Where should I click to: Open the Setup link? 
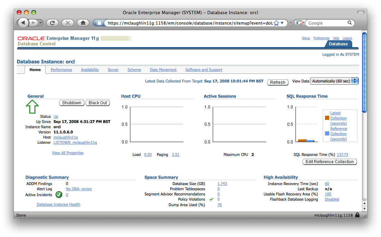pos(306,38)
